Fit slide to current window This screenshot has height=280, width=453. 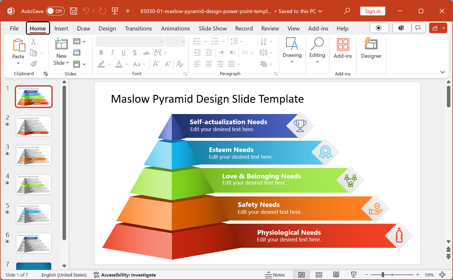point(442,275)
